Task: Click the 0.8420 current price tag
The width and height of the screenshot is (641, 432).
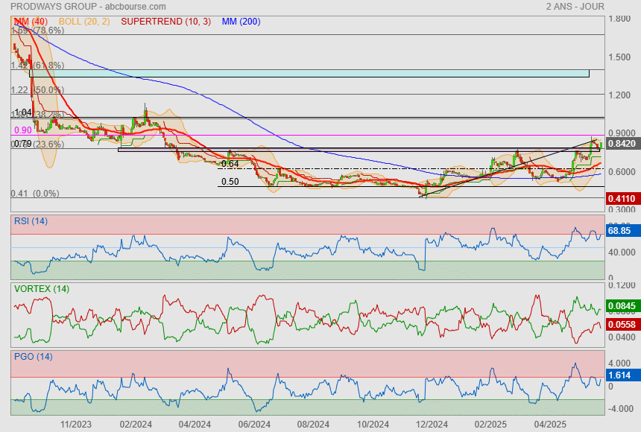Action: point(622,144)
